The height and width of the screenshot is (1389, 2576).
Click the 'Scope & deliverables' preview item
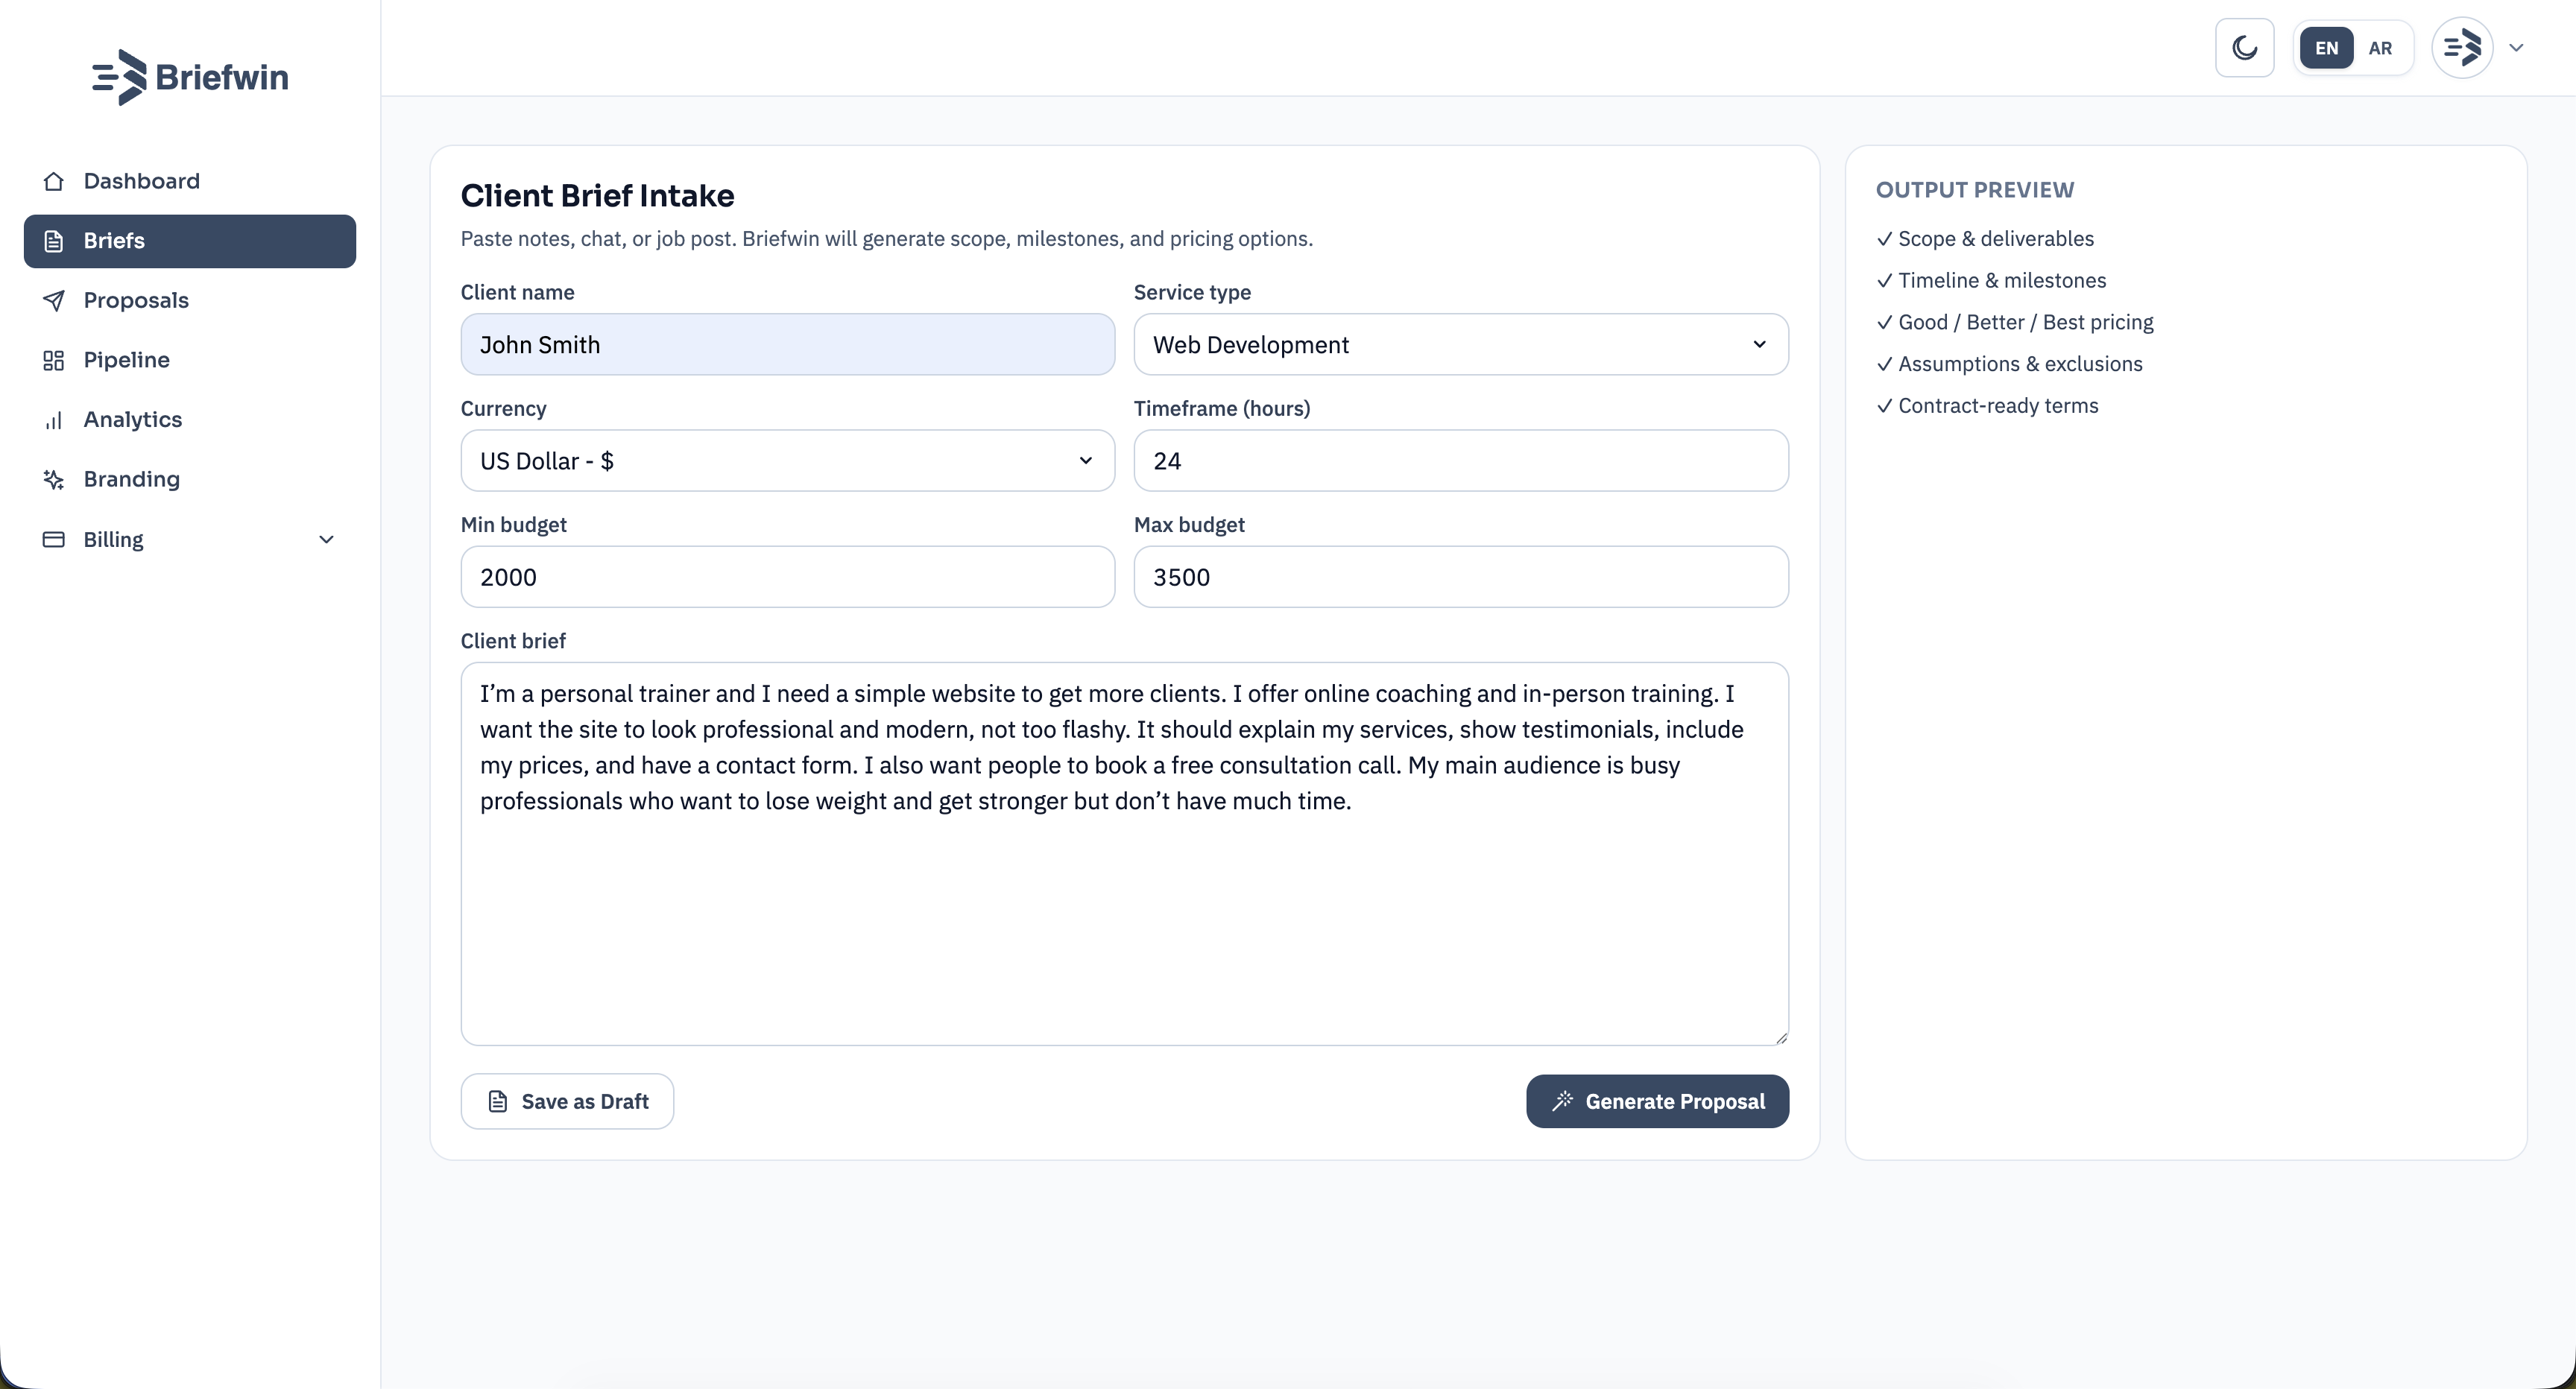tap(1985, 239)
